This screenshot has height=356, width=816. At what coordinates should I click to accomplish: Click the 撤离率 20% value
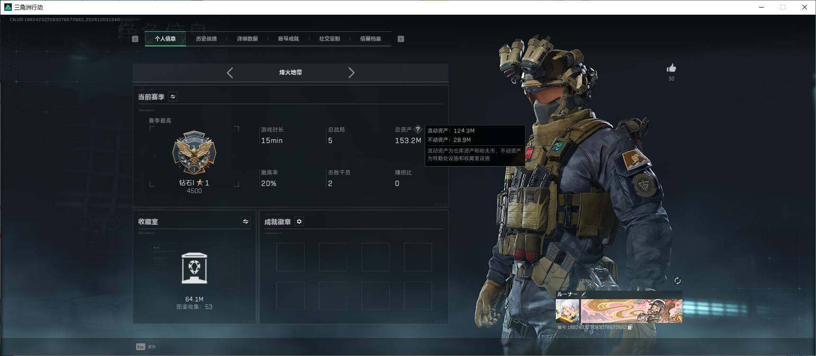[x=269, y=183]
